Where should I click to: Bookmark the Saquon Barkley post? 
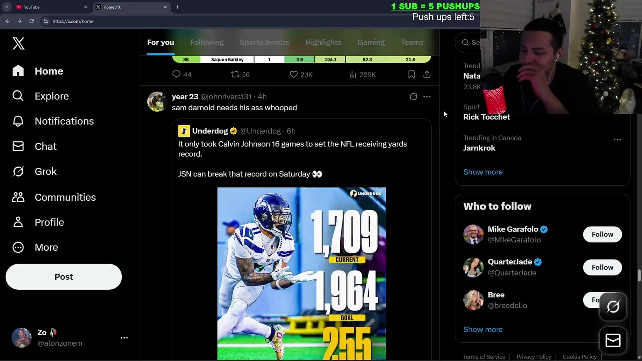(x=411, y=74)
